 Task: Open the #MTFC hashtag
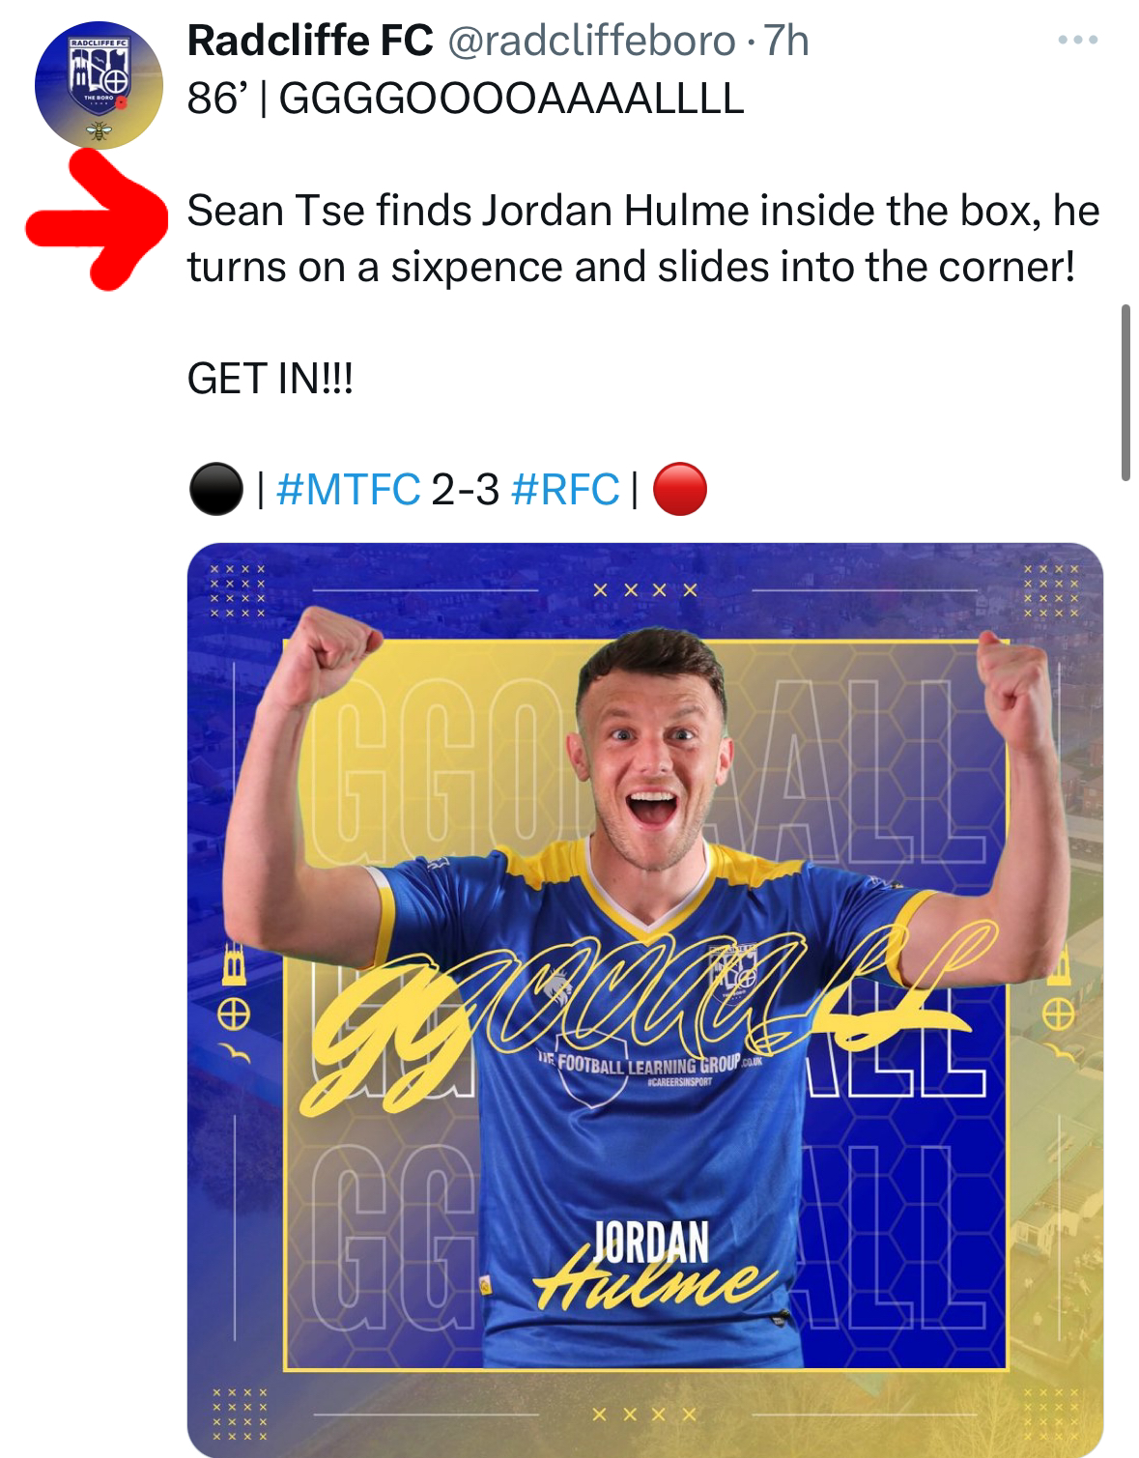pos(348,489)
